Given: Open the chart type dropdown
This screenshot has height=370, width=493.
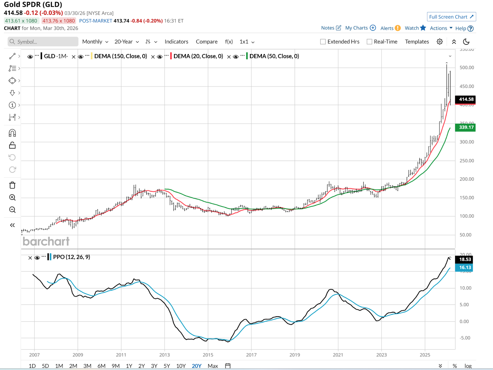Looking at the screenshot, I should tap(151, 42).
